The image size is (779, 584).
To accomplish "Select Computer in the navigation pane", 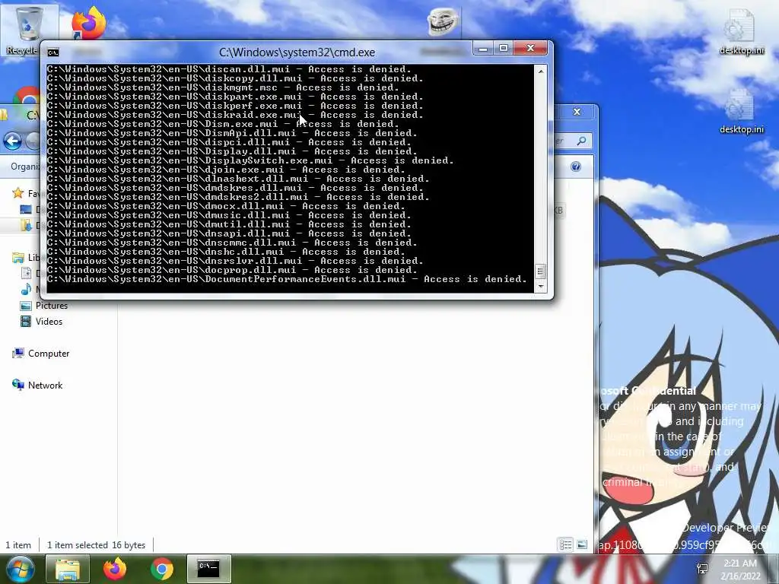I will click(x=41, y=353).
